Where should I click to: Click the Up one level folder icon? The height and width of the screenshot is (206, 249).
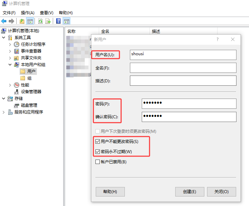coord(22,21)
